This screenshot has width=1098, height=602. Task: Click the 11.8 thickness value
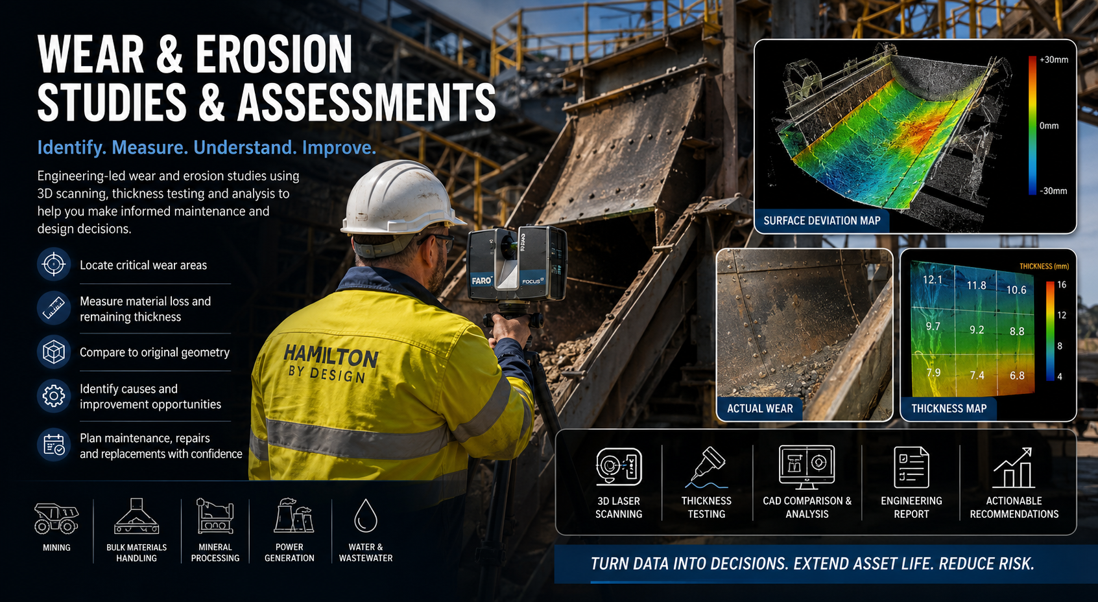coord(976,285)
